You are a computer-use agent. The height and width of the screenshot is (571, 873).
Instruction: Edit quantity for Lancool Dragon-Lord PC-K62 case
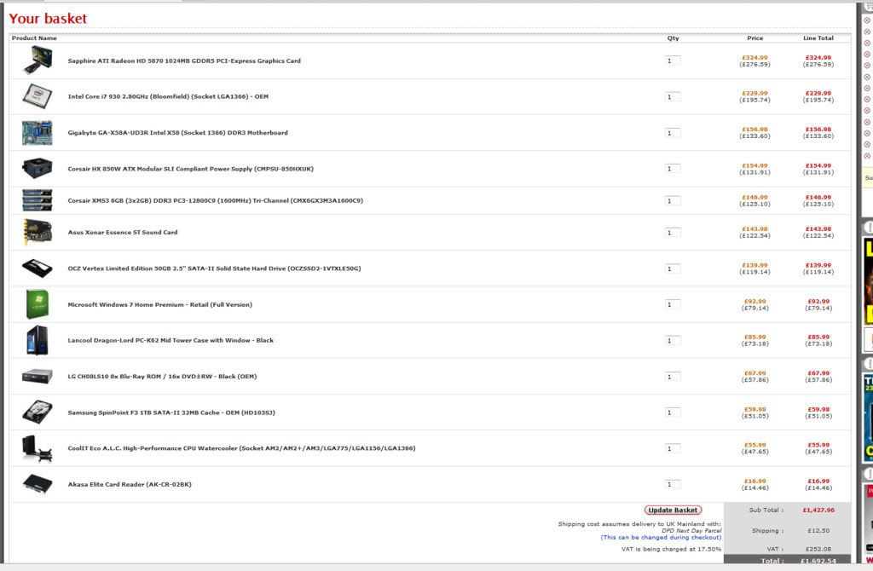673,341
